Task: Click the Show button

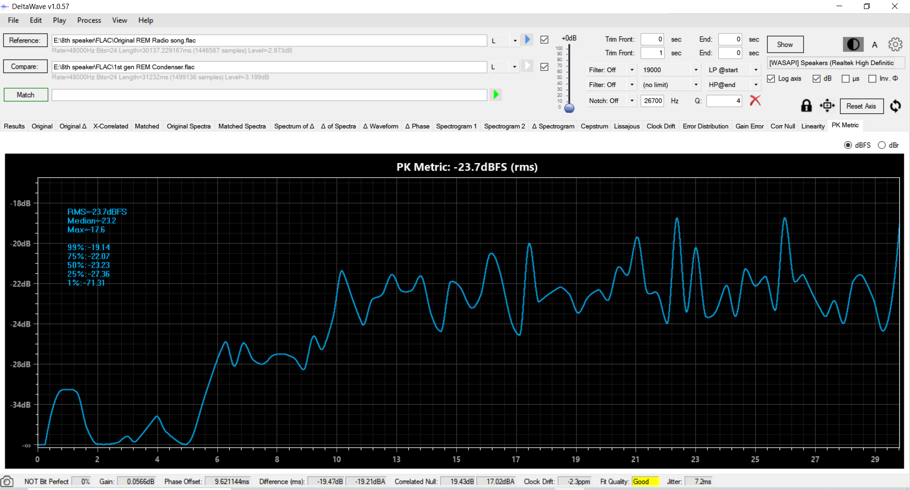Action: pos(785,45)
